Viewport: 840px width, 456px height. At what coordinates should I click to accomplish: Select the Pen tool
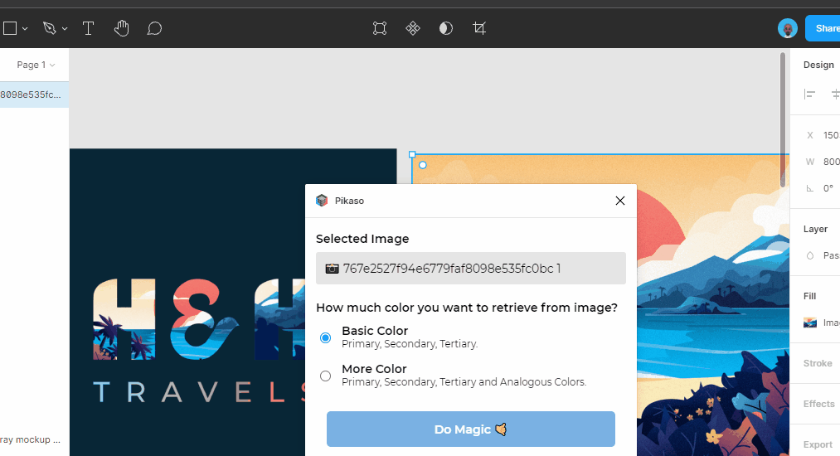(x=49, y=28)
